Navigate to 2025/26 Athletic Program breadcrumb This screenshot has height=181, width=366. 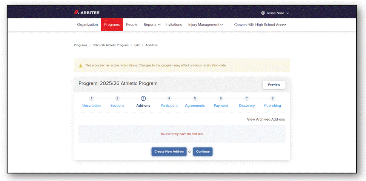[x=111, y=45]
